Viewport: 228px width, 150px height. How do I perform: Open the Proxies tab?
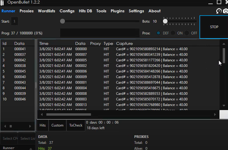click(x=27, y=11)
